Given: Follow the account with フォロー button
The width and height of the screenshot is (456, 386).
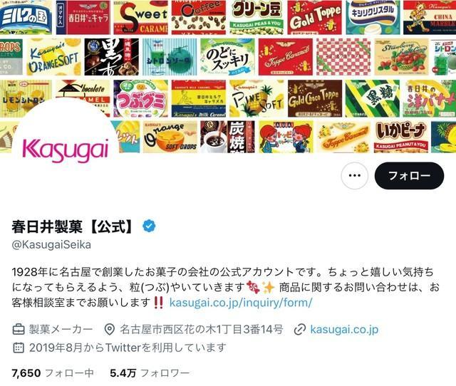Looking at the screenshot, I should pyautogui.click(x=409, y=176).
